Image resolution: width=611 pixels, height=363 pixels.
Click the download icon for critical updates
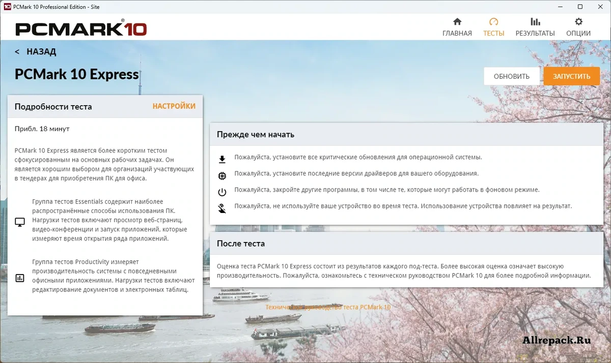222,160
